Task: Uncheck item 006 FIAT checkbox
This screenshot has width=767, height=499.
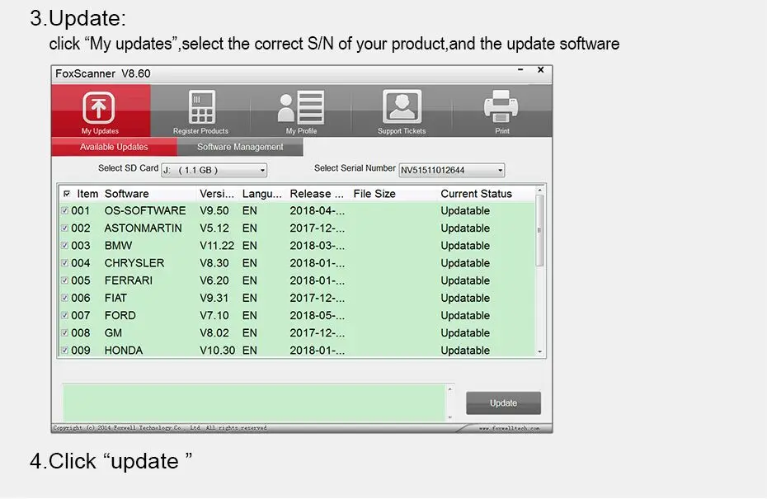Action: [64, 298]
